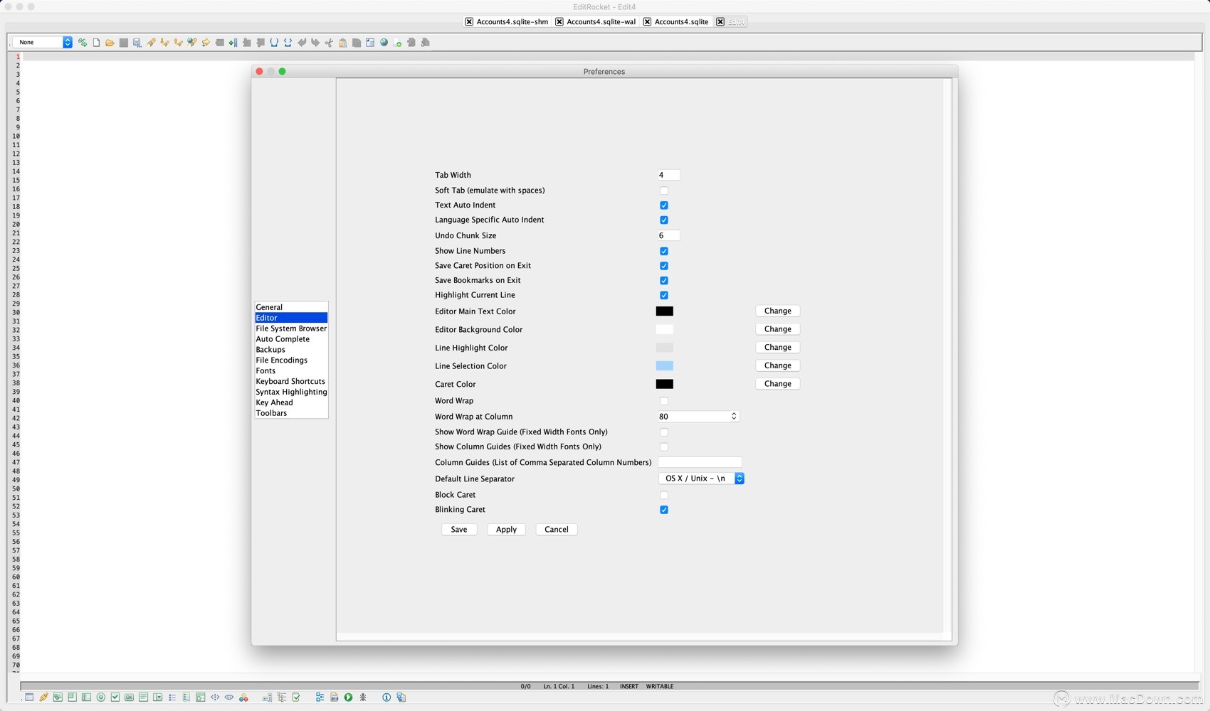Image resolution: width=1210 pixels, height=711 pixels.
Task: Insert a table using bottom toolbar icon
Action: pos(29,697)
